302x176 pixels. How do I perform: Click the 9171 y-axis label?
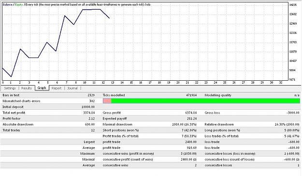(292, 79)
